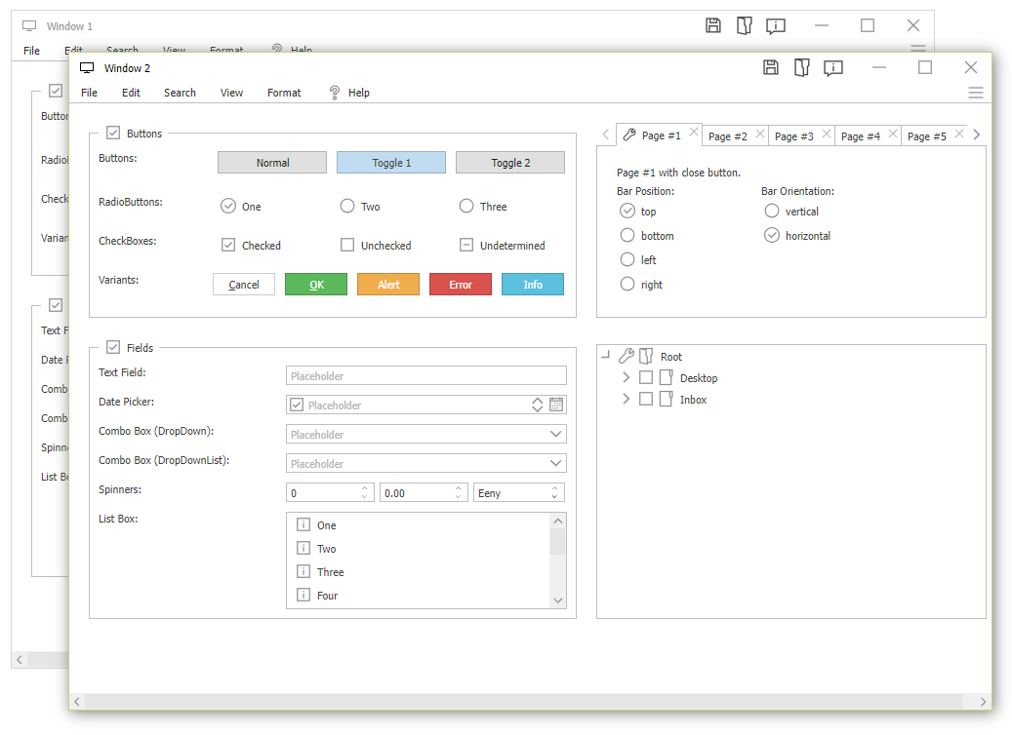Toggle the Undetermined checkbox
Screen dimensions: 1012x735
[x=466, y=245]
